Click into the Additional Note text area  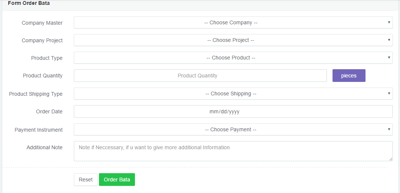click(233, 151)
